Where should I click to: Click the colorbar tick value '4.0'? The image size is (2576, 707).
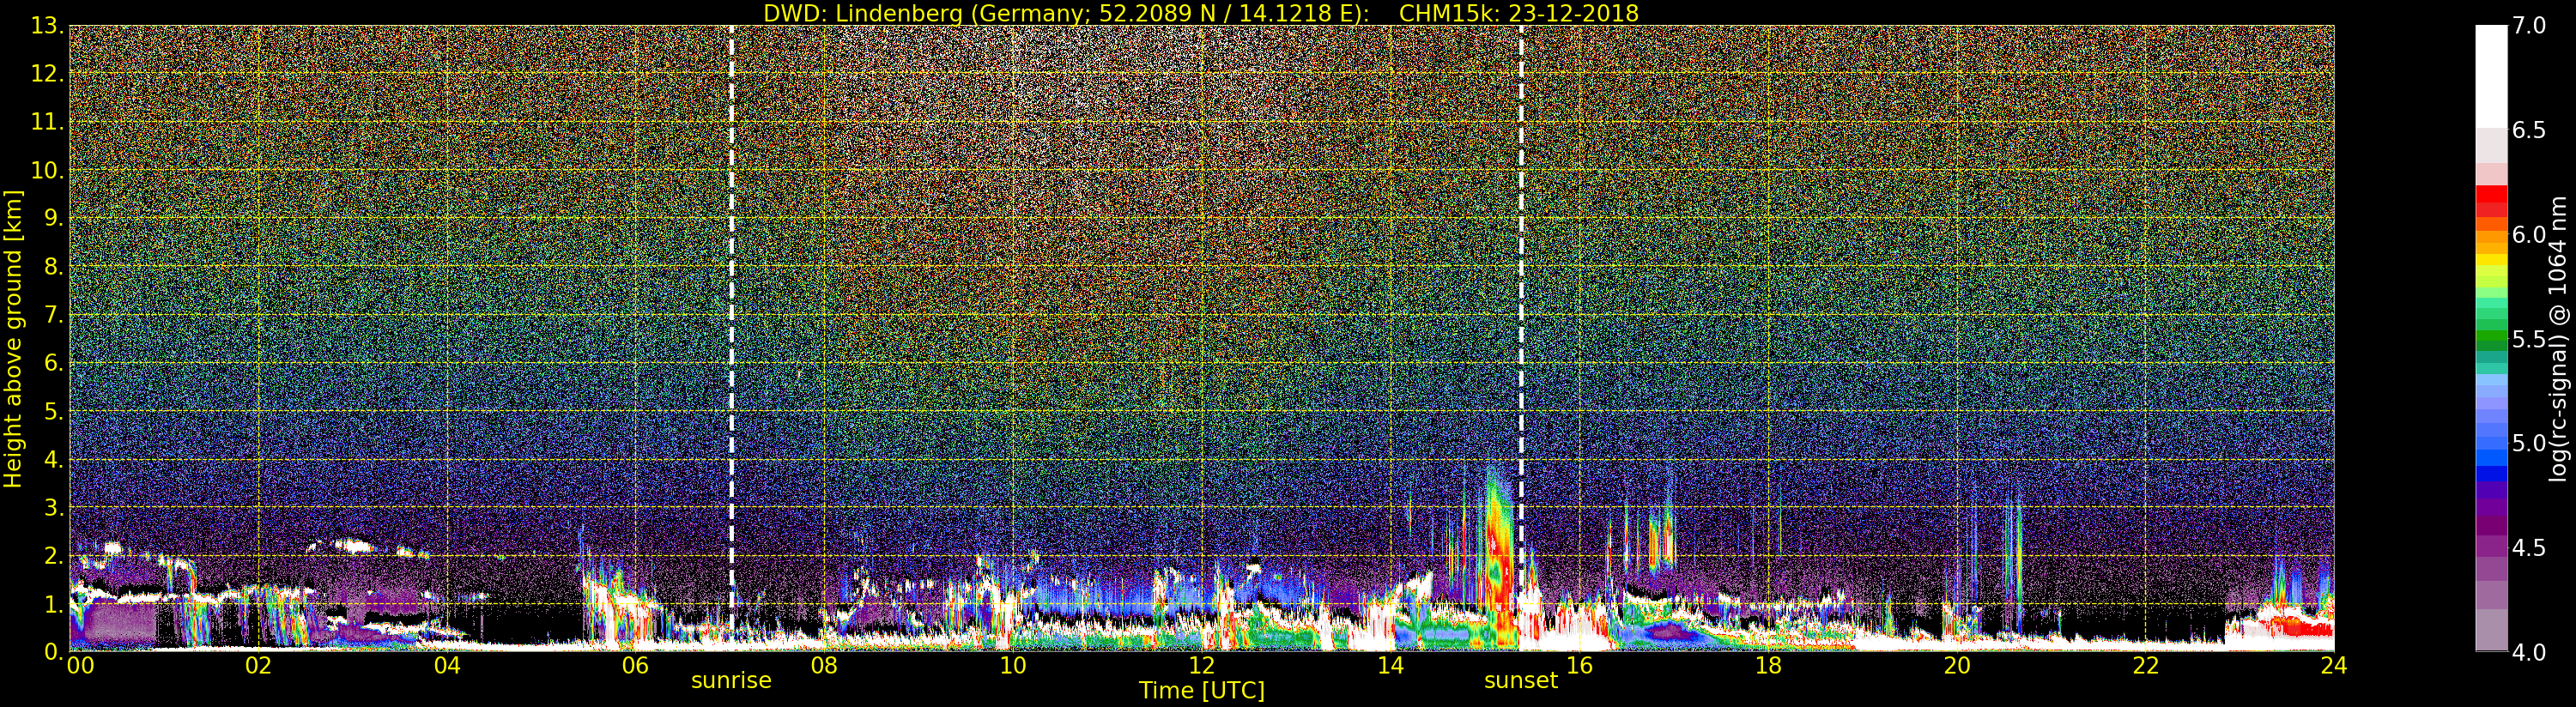coord(2528,652)
